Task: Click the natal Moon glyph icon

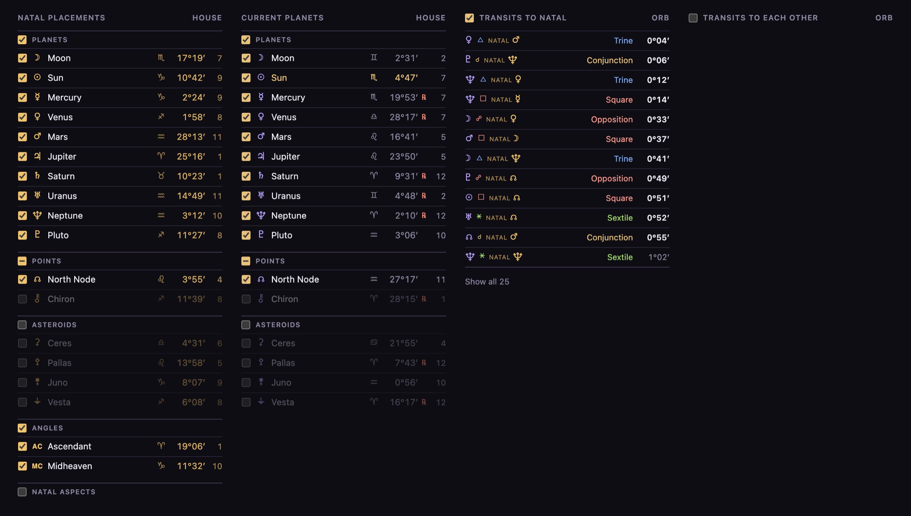Action: point(37,58)
